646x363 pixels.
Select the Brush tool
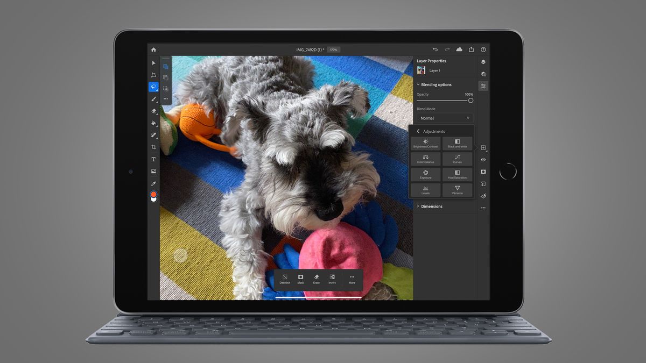[153, 99]
